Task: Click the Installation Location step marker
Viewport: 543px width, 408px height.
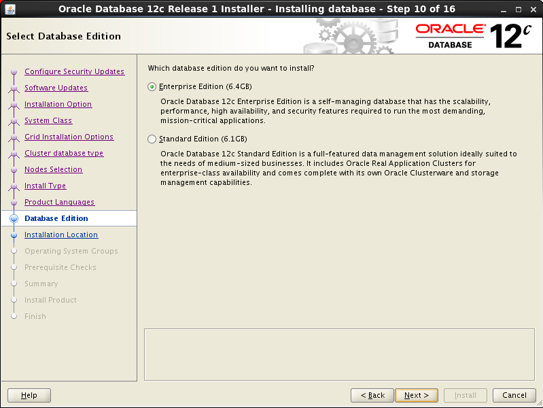Action: [14, 235]
